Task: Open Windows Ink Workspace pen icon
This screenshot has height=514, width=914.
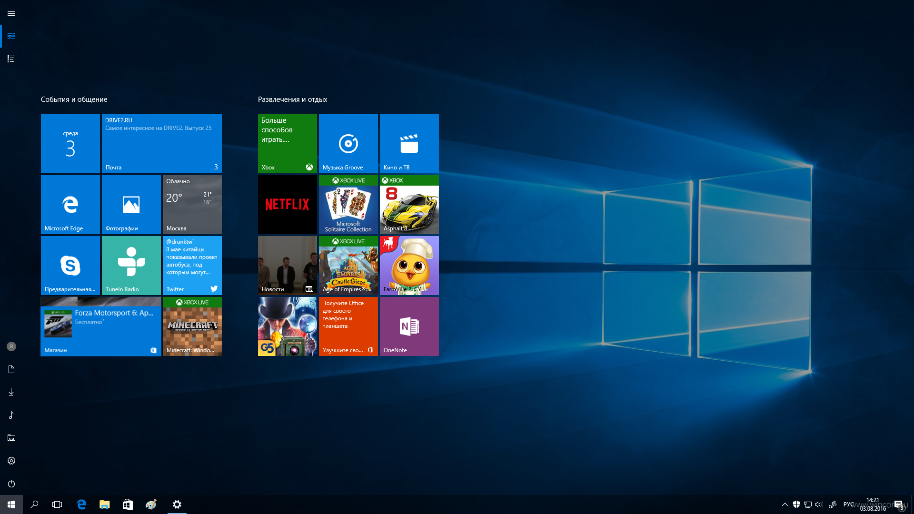Action: pyautogui.click(x=833, y=504)
